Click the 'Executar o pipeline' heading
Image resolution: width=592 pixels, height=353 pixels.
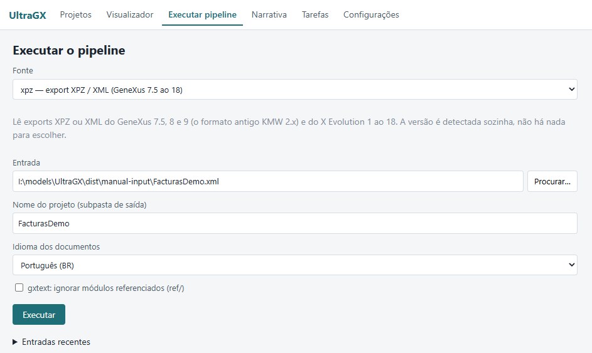pos(68,50)
